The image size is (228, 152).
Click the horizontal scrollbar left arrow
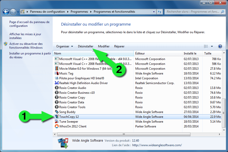pos(55,134)
